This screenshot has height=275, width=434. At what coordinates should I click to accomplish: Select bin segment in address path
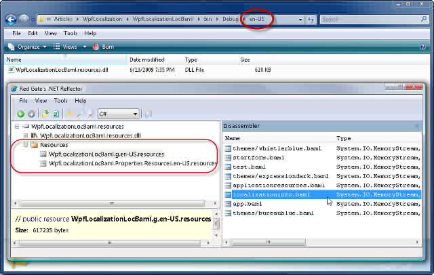pyautogui.click(x=208, y=19)
